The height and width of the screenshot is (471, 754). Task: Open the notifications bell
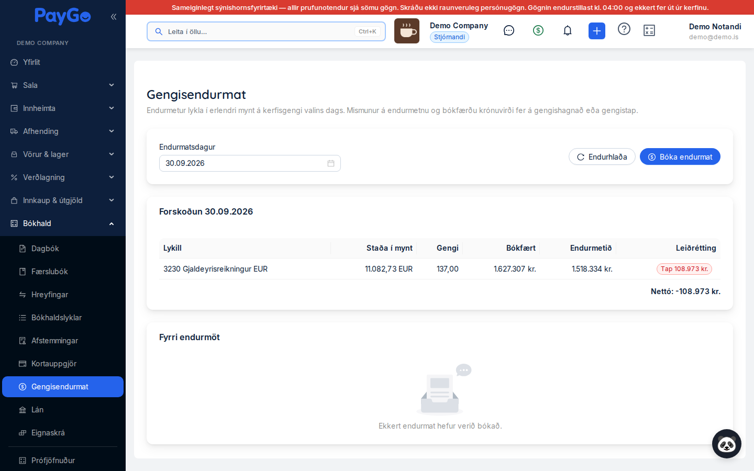568,31
